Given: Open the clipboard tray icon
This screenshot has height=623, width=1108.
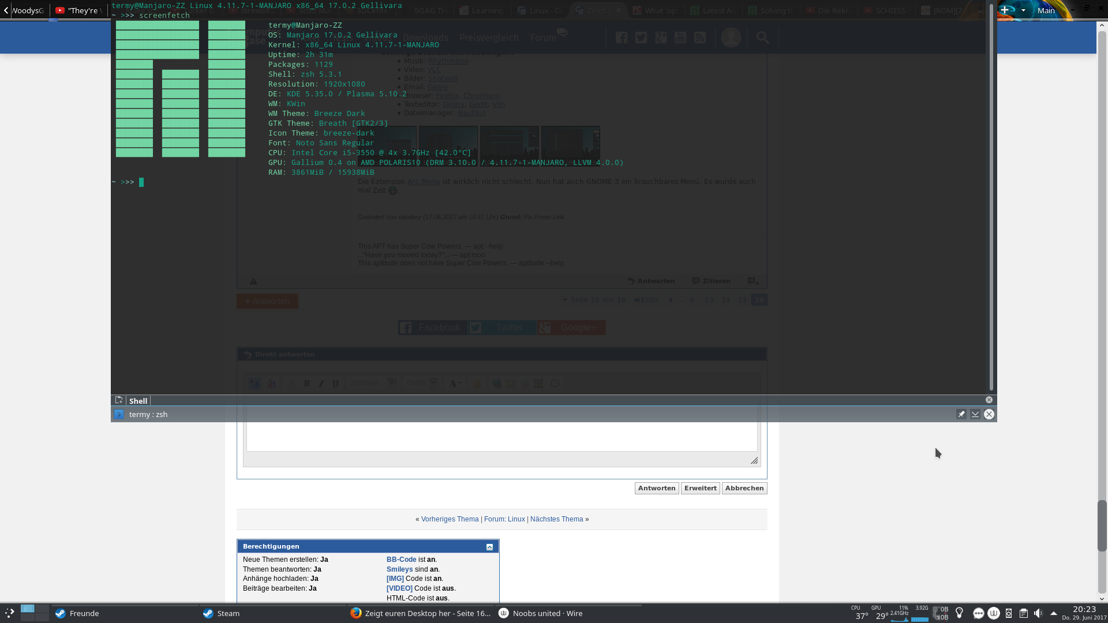Looking at the screenshot, I should pos(1023,613).
